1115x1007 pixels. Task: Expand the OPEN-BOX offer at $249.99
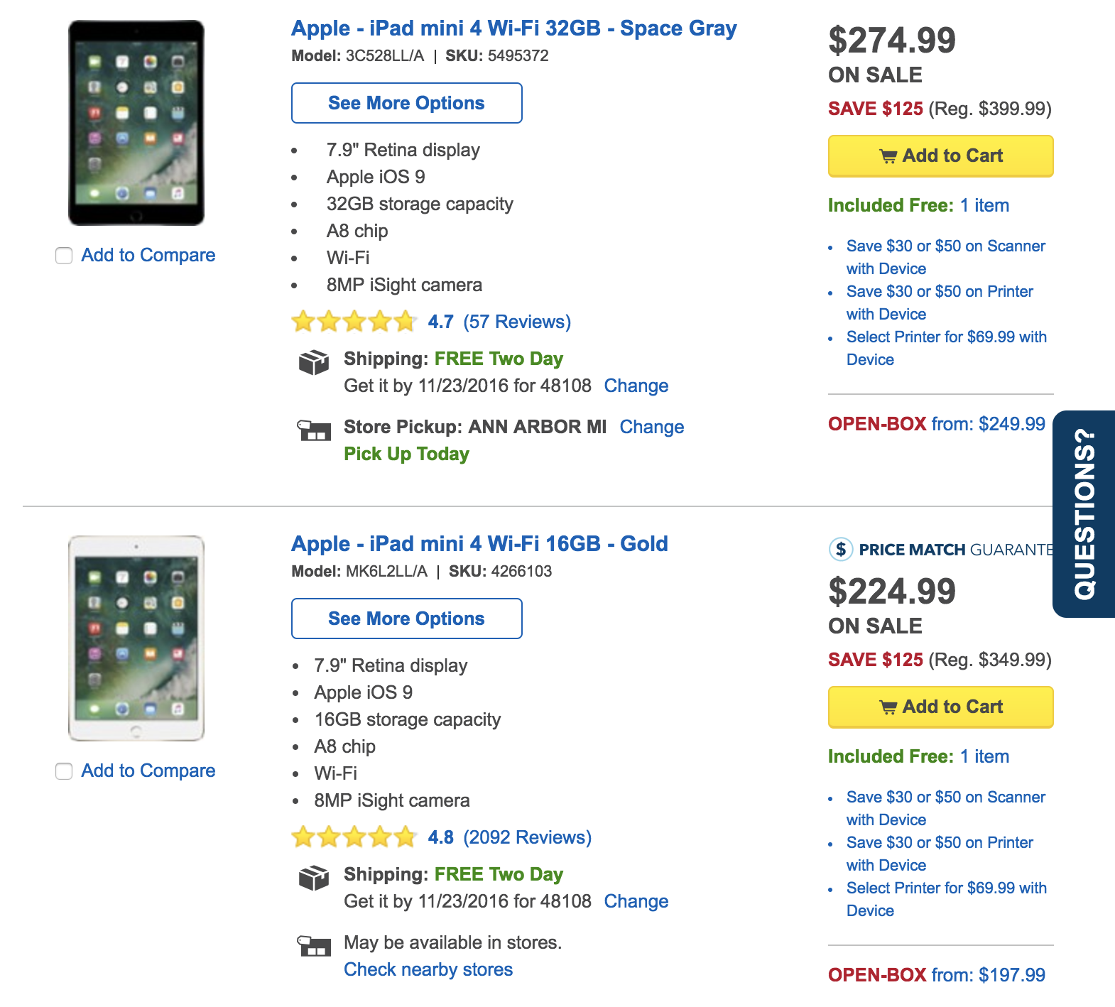point(936,424)
